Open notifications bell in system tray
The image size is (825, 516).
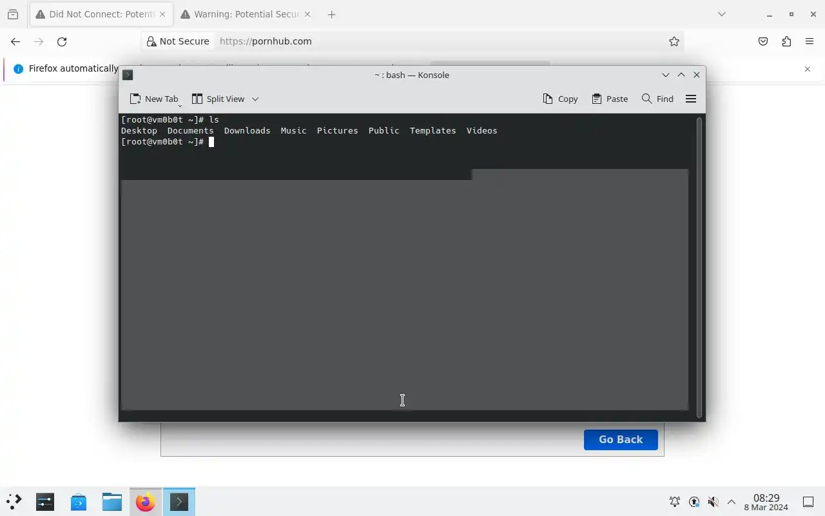point(675,502)
